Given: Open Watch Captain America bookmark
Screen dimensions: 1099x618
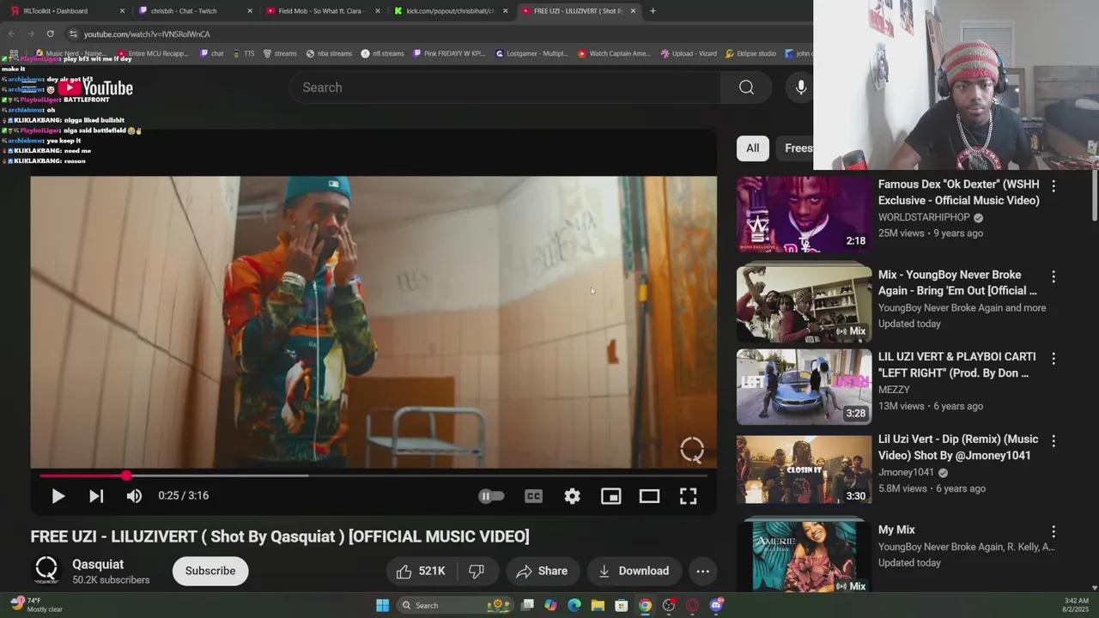Looking at the screenshot, I should 614,53.
